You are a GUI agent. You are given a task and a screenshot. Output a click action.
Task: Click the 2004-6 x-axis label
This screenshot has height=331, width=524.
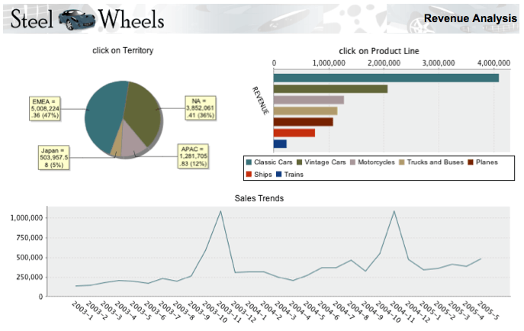click(328, 310)
